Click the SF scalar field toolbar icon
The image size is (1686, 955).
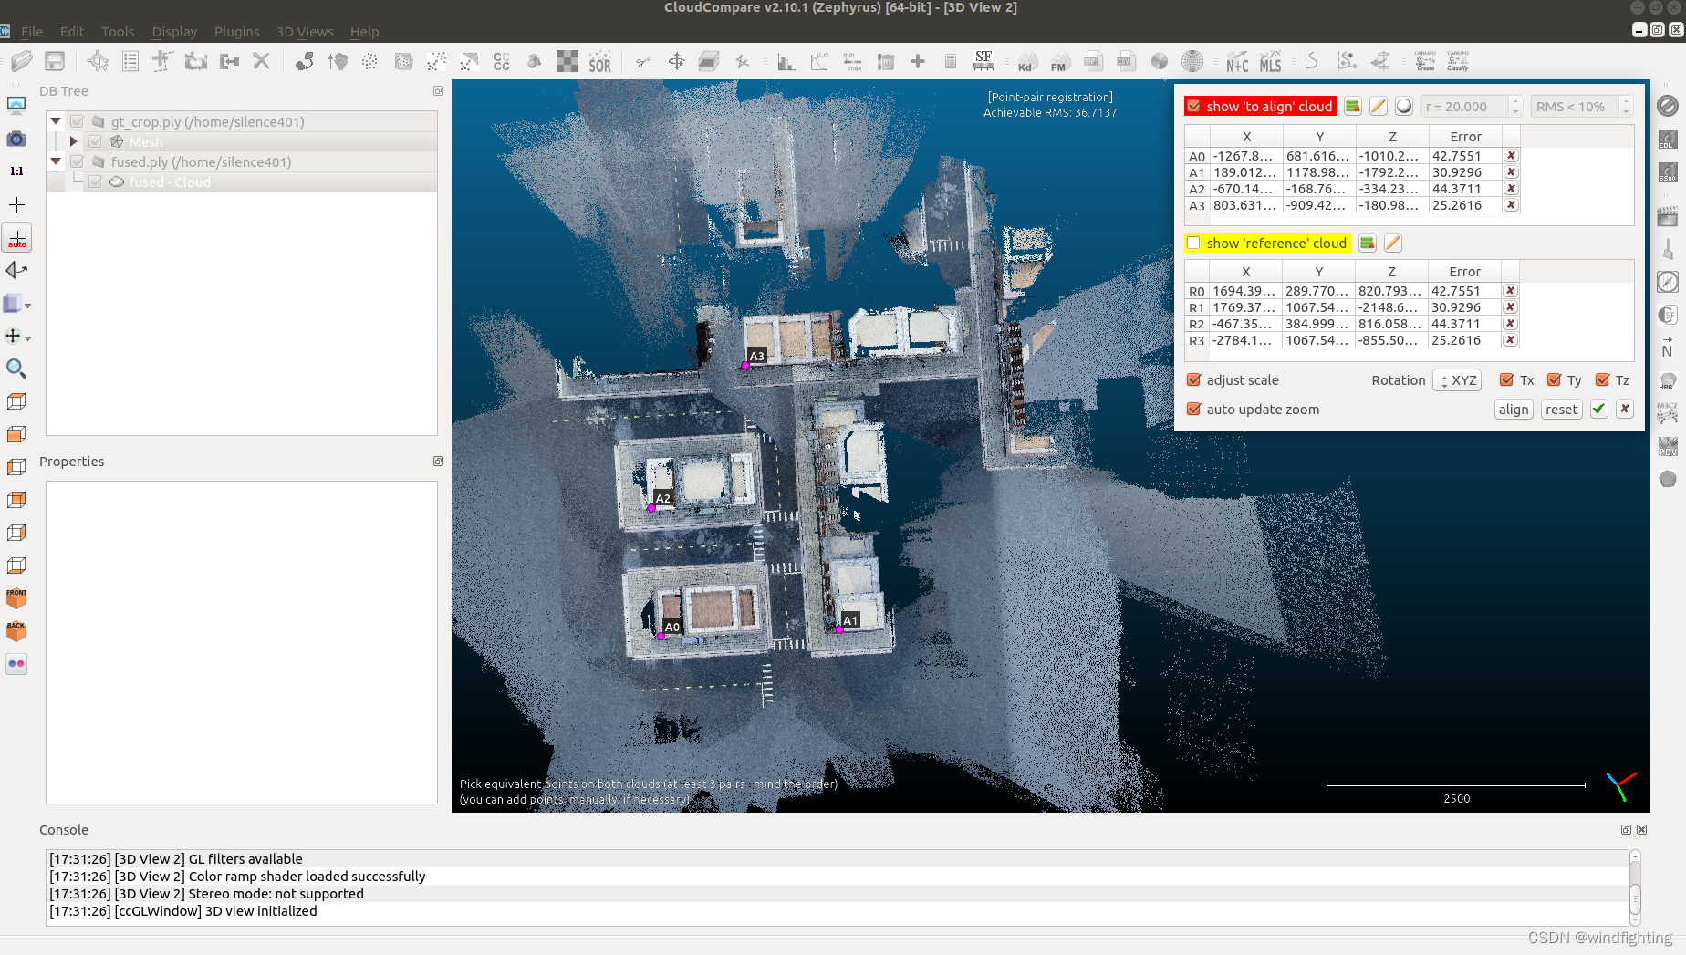coord(983,61)
